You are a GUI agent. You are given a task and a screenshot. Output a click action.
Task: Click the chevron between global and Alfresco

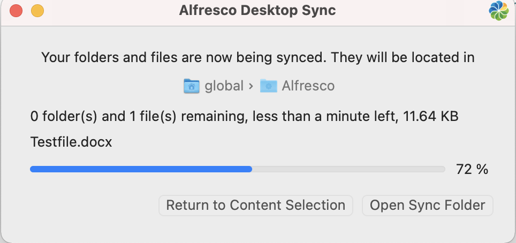click(x=250, y=86)
